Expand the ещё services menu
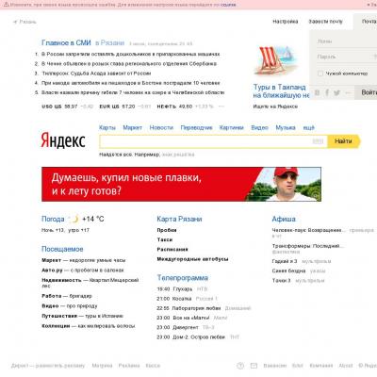 pos(308,127)
